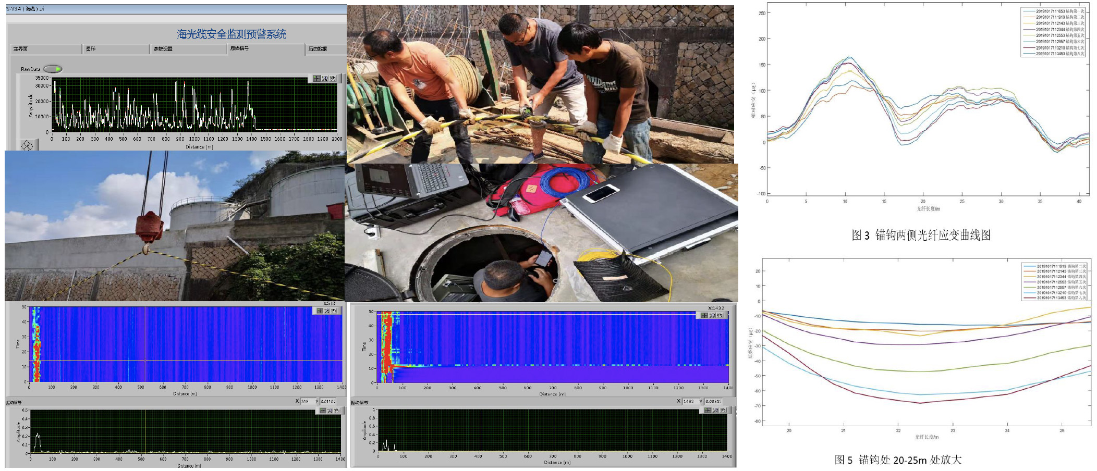Click the X field showing 1432
Viewport: 1097px width, 471px height.
pyautogui.click(x=690, y=401)
